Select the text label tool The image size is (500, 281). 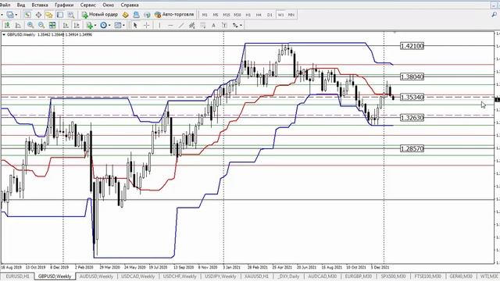pos(224,25)
